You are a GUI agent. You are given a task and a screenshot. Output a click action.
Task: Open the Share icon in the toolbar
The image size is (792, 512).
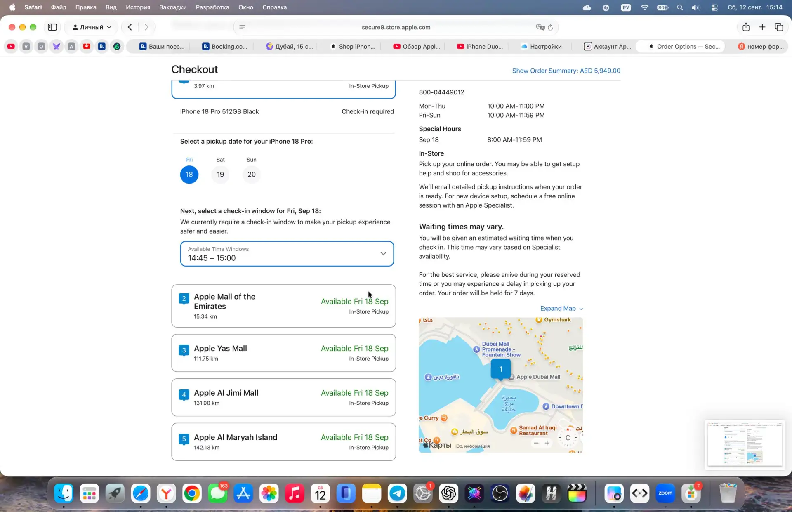coord(746,27)
